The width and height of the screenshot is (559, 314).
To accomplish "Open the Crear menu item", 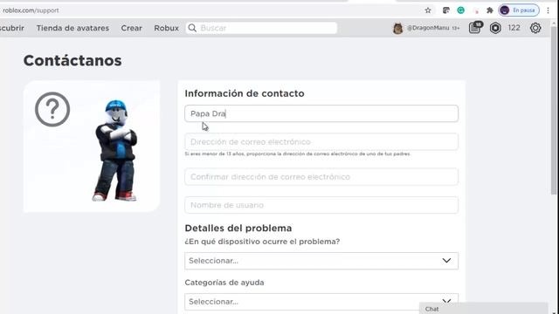I will point(131,28).
